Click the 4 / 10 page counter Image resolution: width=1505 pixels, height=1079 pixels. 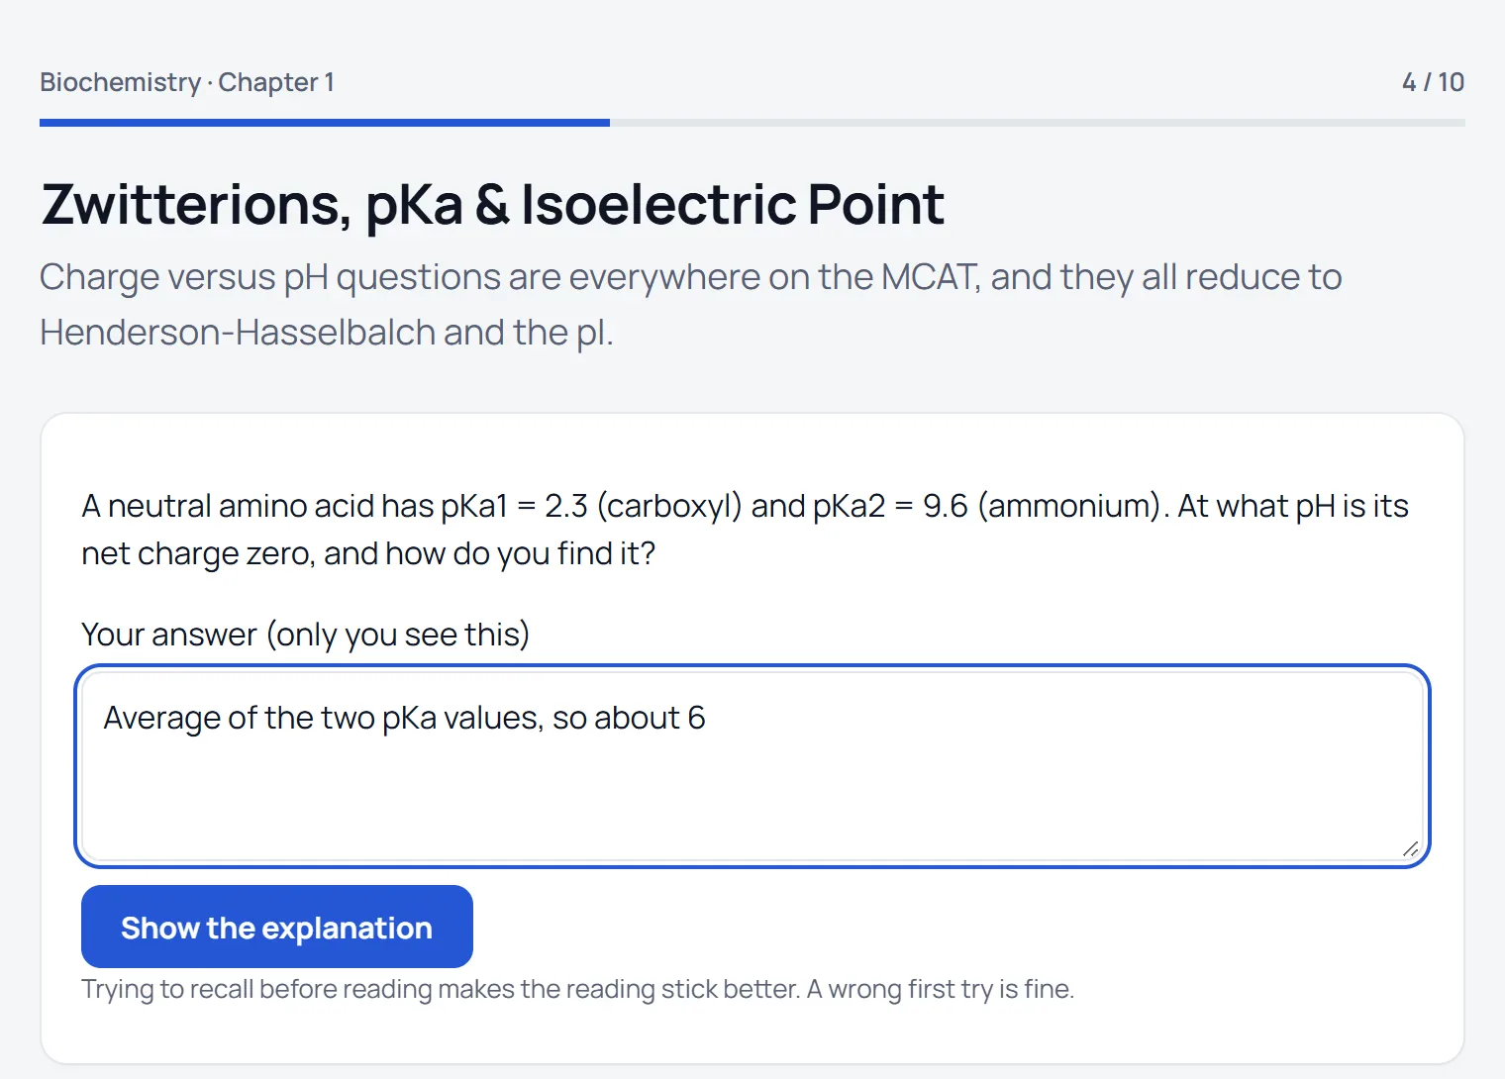1433,82
